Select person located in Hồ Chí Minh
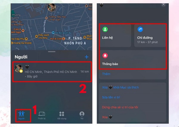Viewport: 179px width, 127px height. (52, 72)
